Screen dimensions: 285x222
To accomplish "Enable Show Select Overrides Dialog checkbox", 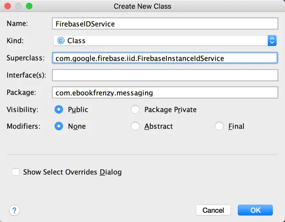I will (16, 172).
